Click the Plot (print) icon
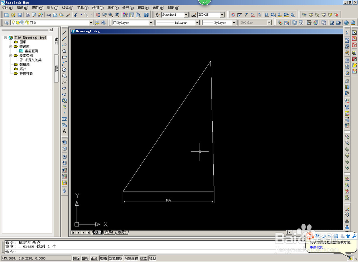The height and width of the screenshot is (262, 358). [28, 15]
